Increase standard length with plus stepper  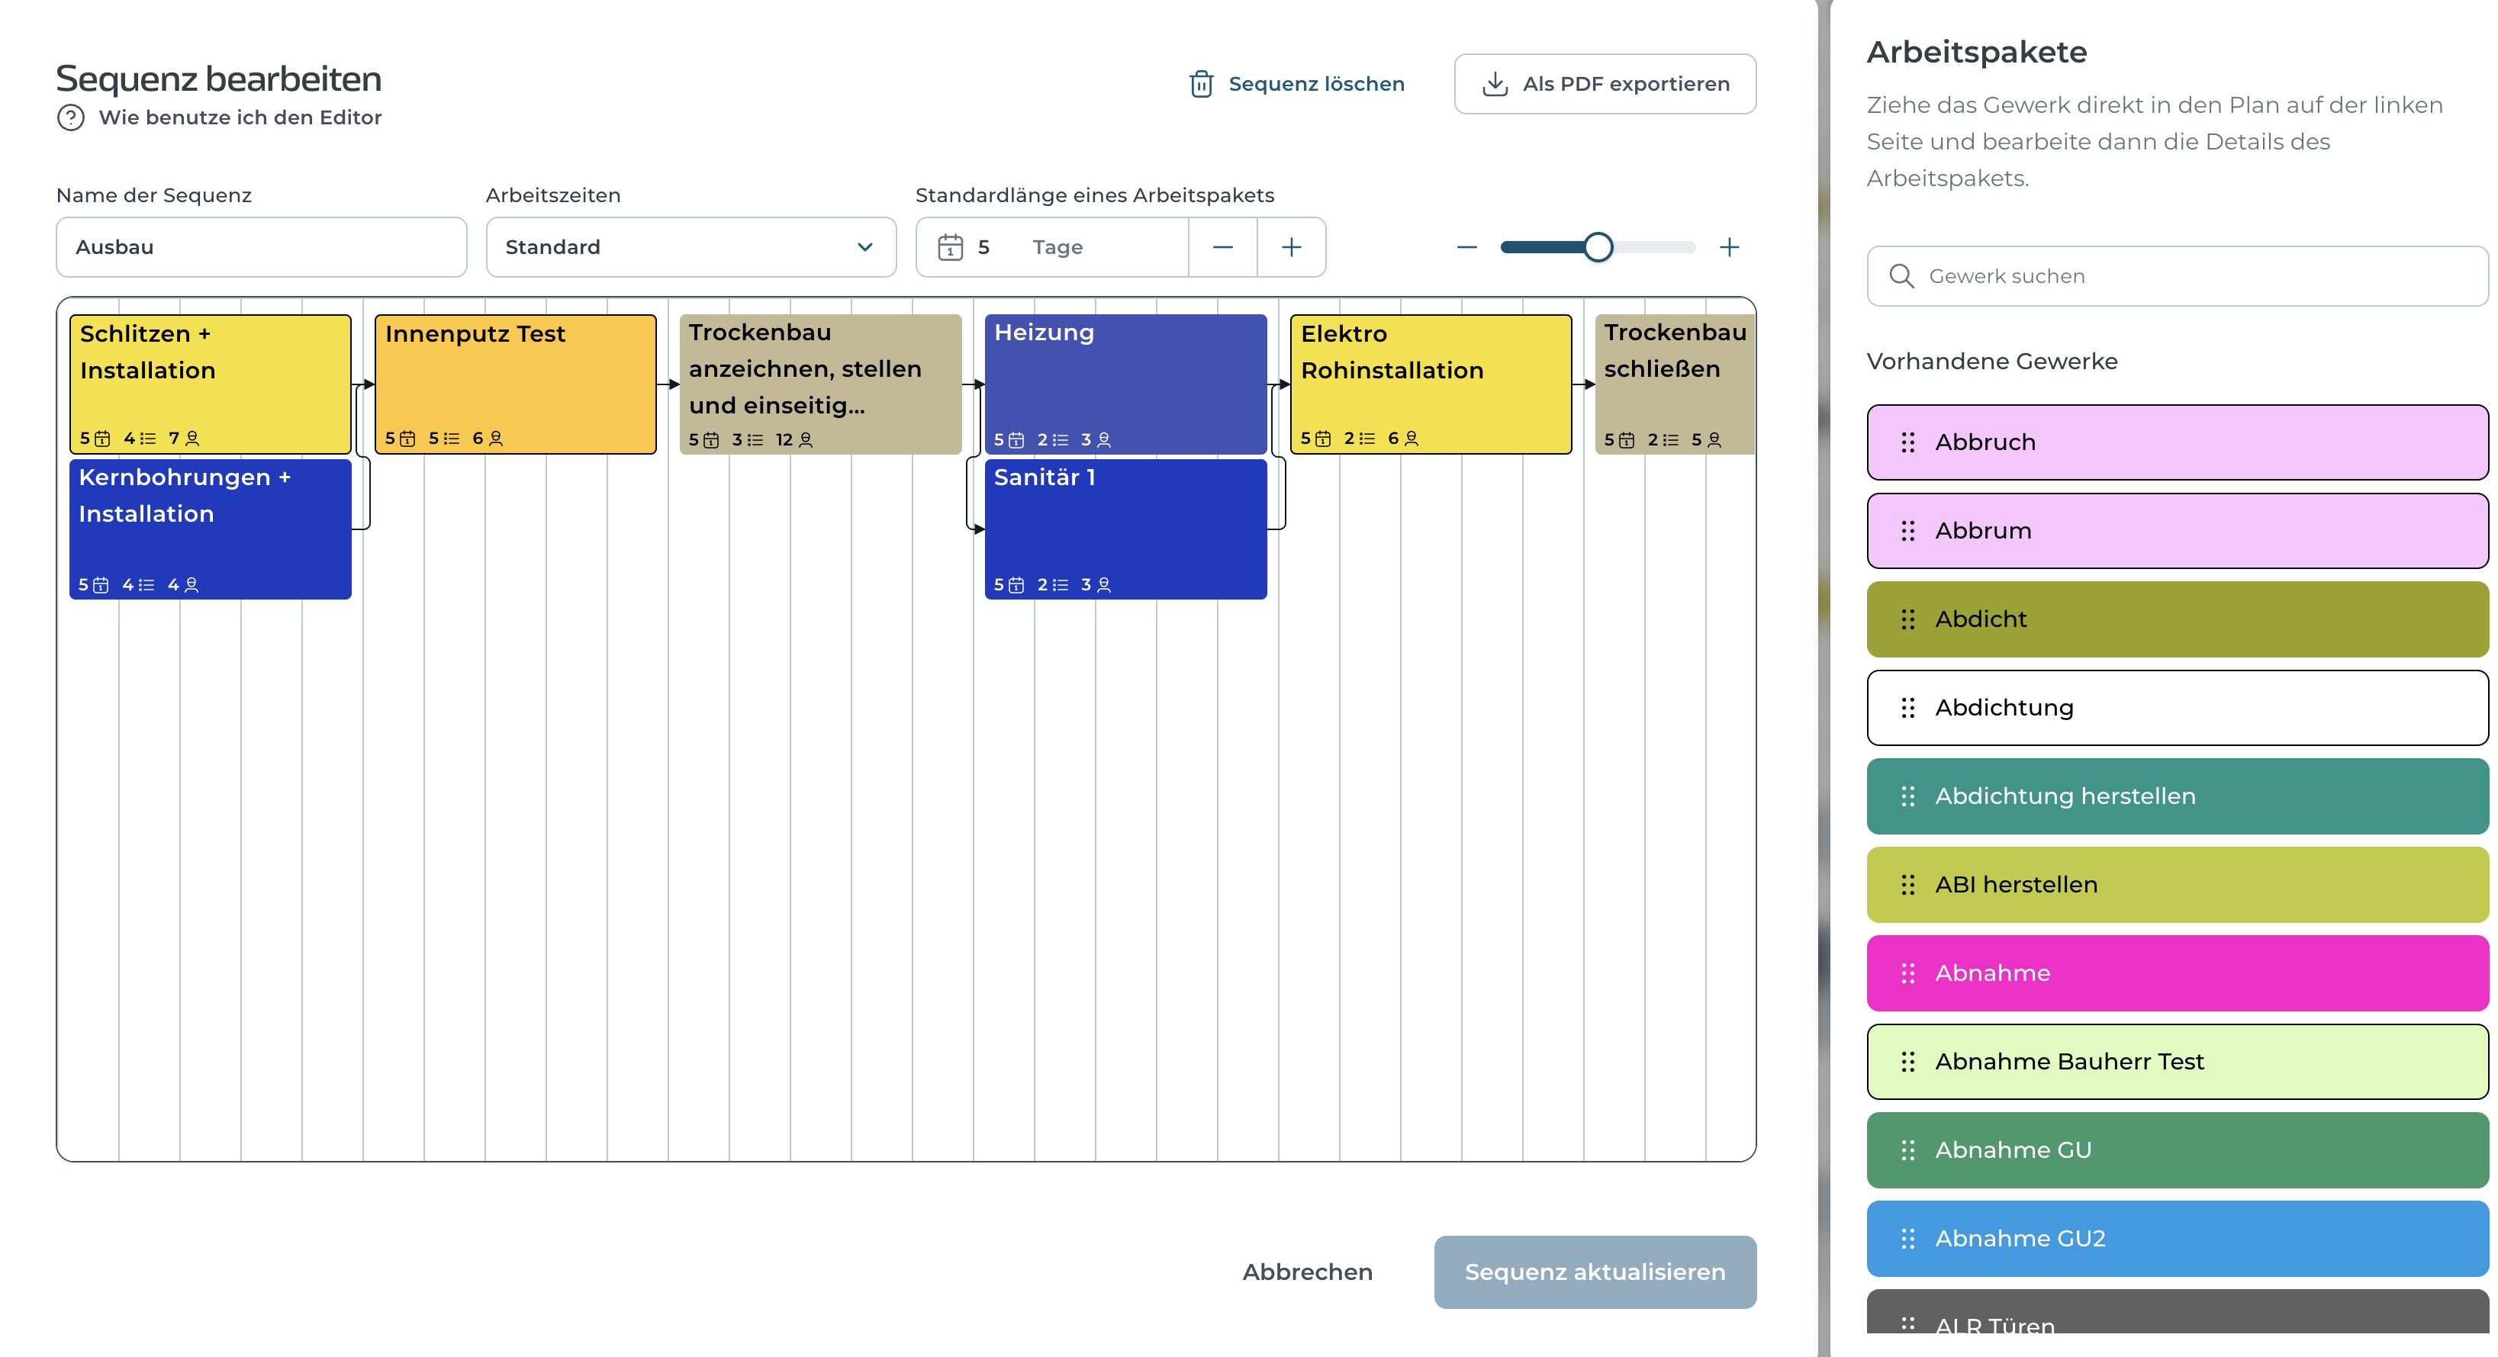(1292, 247)
